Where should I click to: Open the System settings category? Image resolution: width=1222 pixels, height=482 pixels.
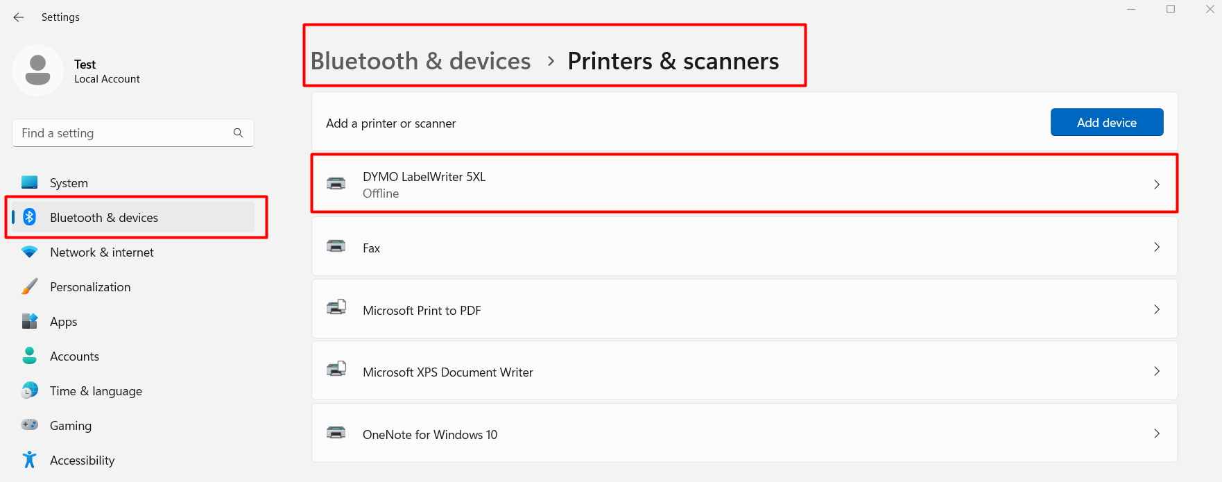[x=69, y=183]
